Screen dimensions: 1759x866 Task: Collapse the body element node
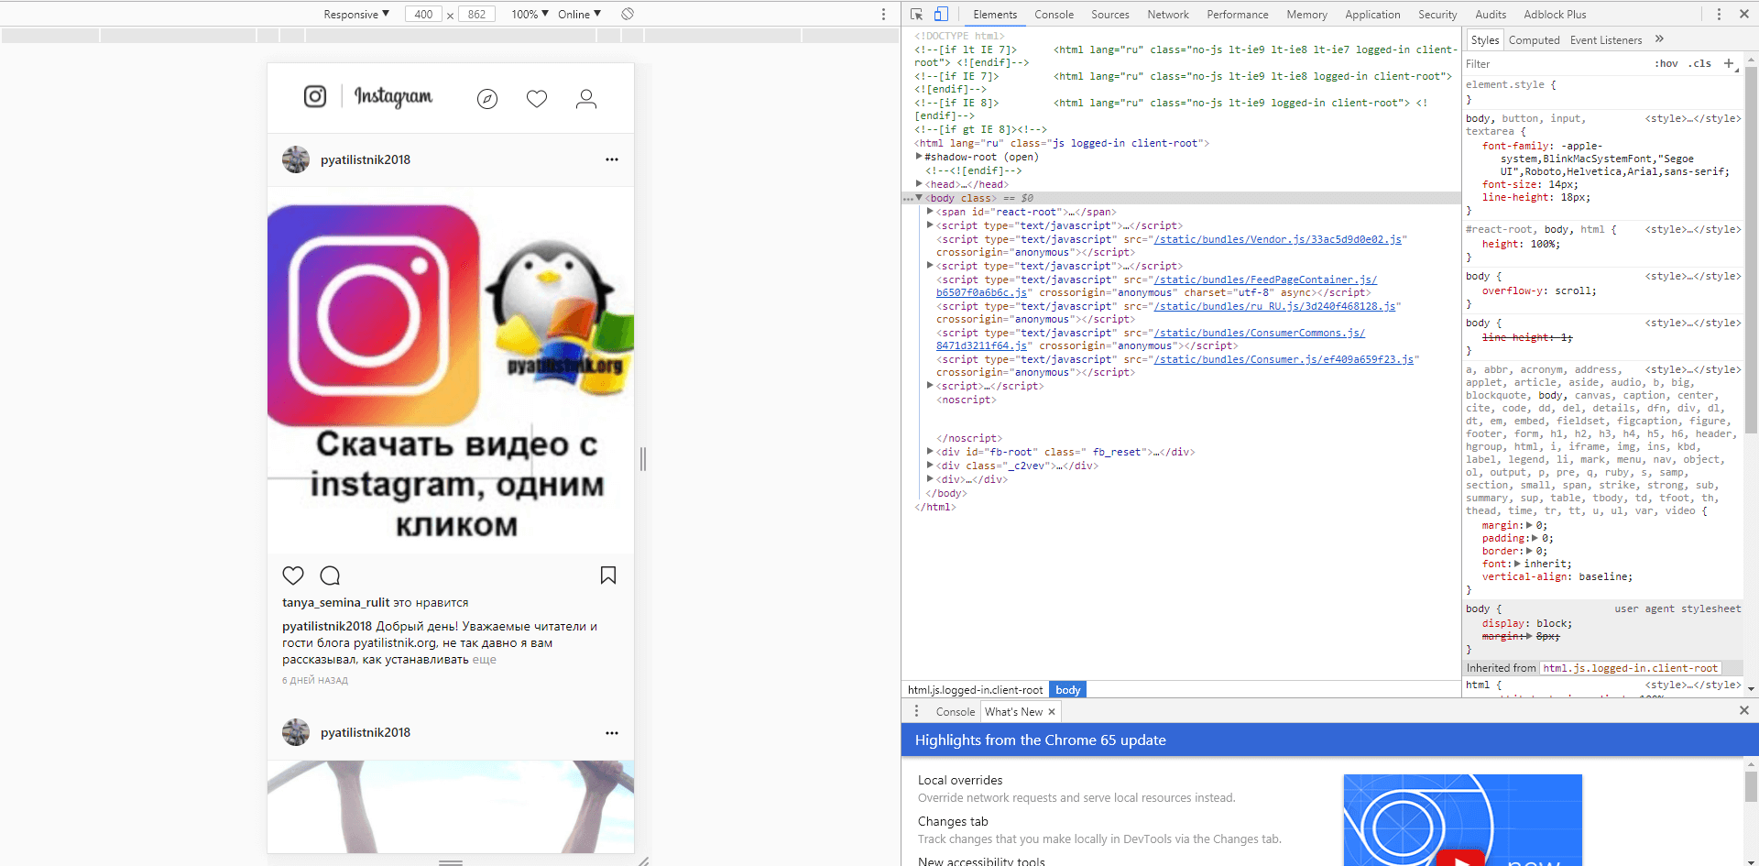pyautogui.click(x=919, y=198)
